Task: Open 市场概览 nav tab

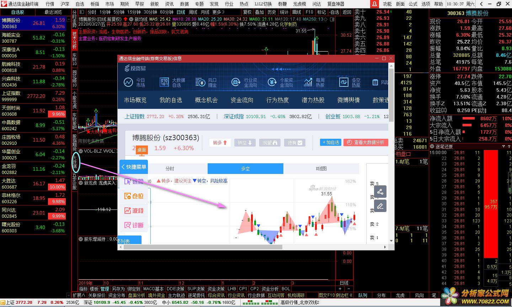Action: click(135, 100)
